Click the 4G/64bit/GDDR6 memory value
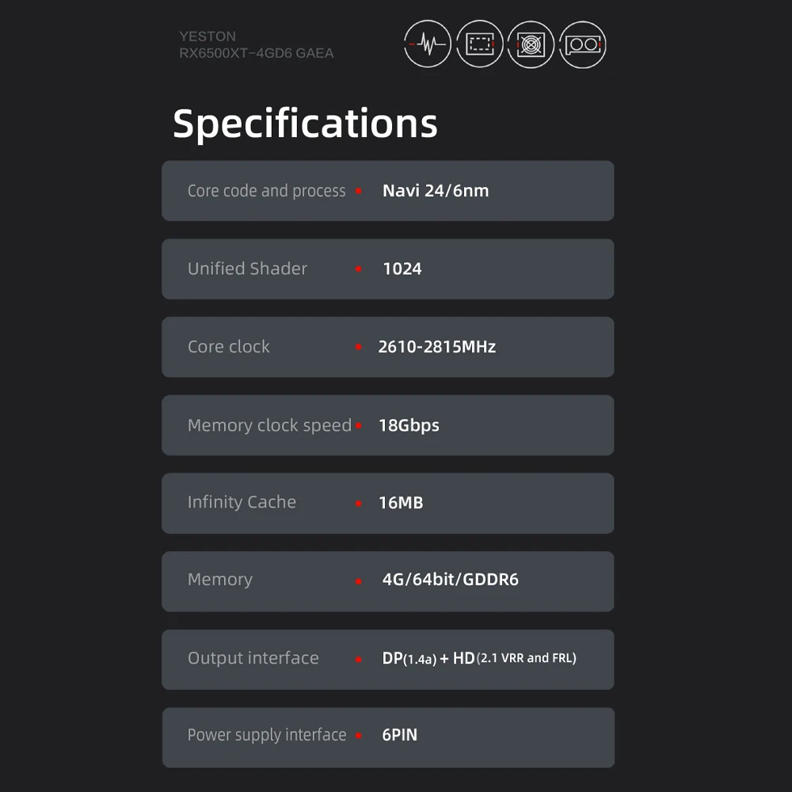This screenshot has height=792, width=792. [450, 580]
